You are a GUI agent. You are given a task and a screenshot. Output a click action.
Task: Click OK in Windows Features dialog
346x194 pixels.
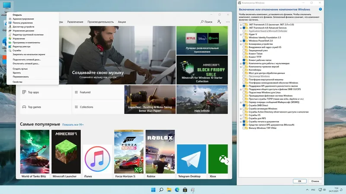coord(299,181)
